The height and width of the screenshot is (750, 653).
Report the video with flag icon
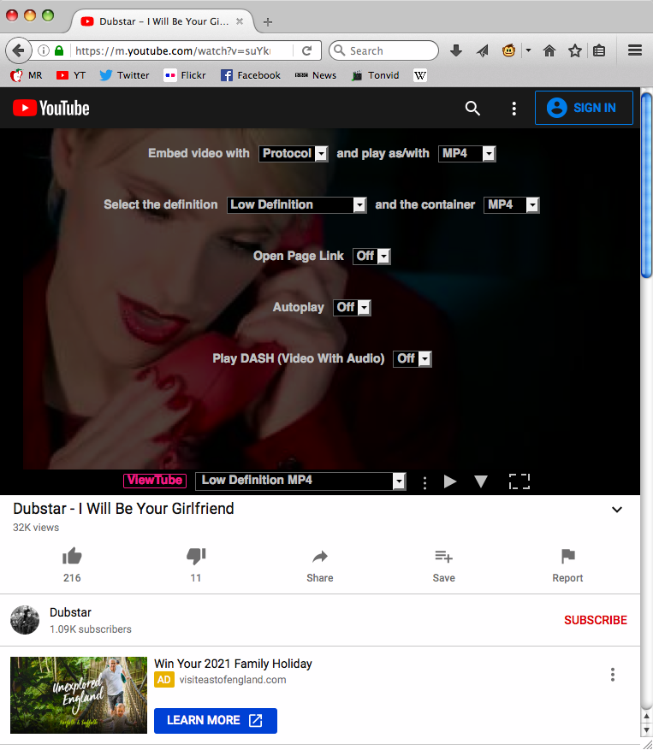[567, 556]
